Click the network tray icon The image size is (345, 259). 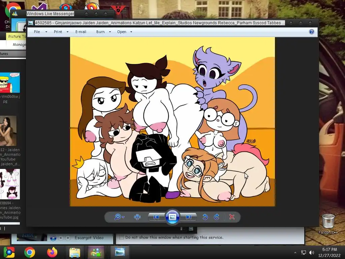[304, 253]
